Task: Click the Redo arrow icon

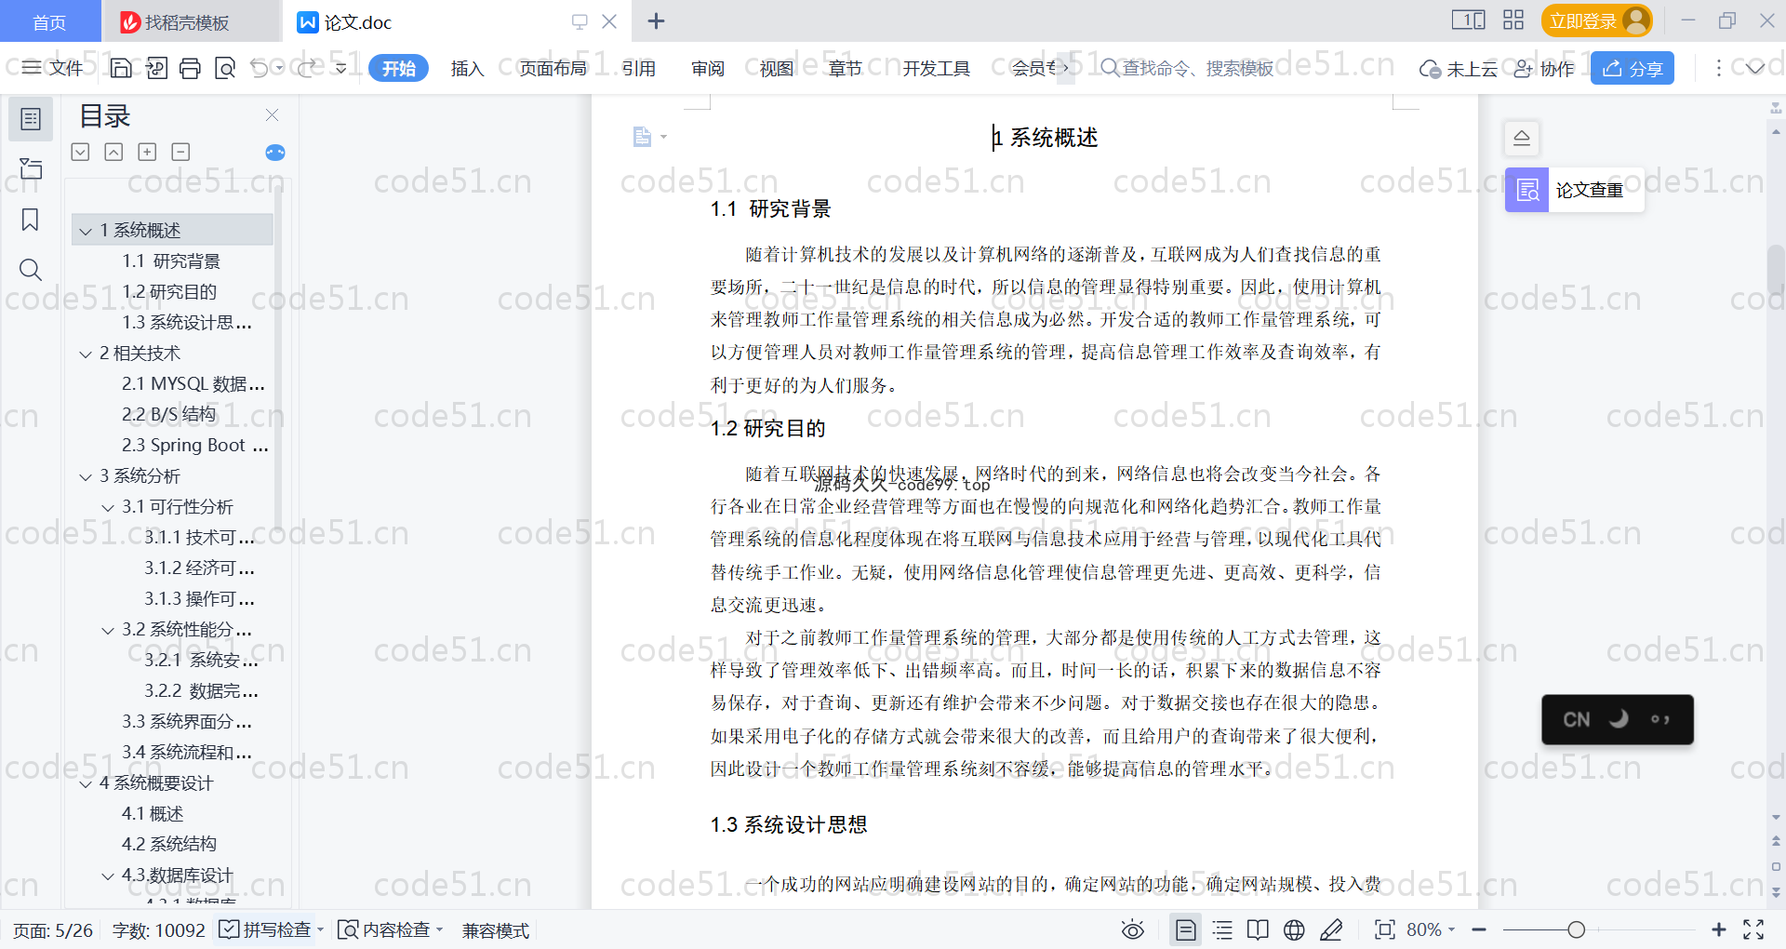Action: coord(307,68)
